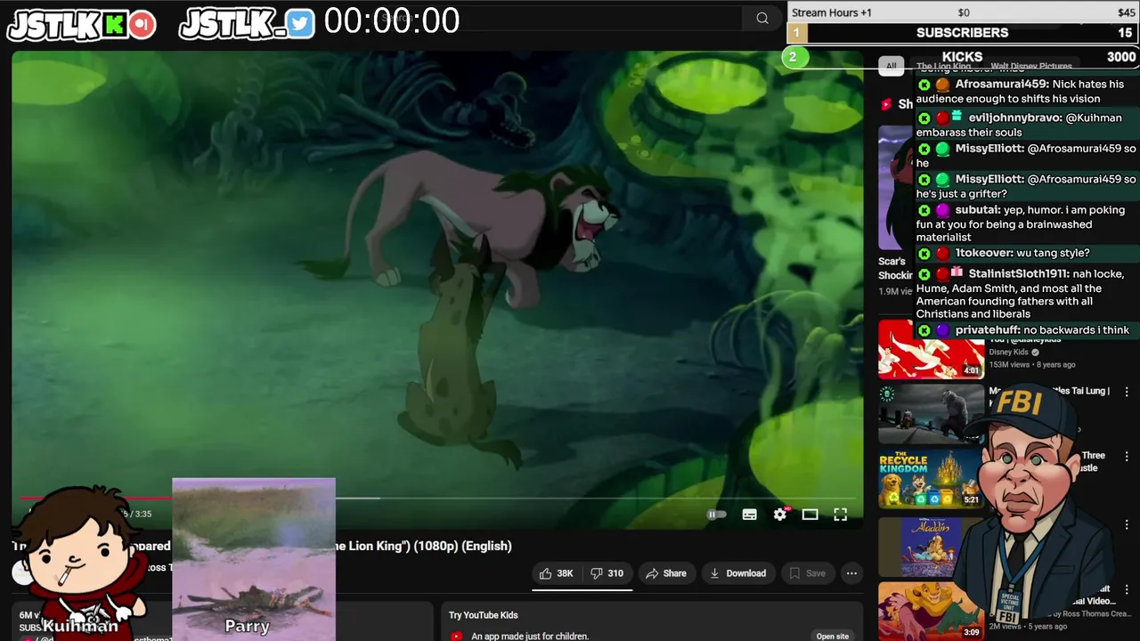Click the green Kick K logo
The height and width of the screenshot is (641, 1140).
coord(114,25)
